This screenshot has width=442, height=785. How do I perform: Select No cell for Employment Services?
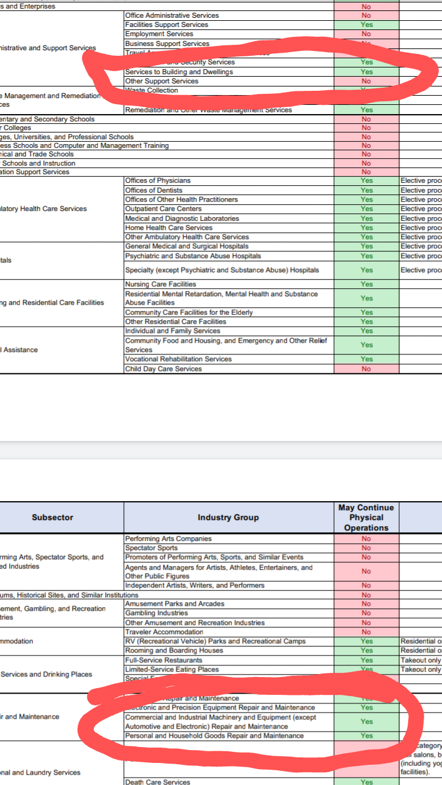point(366,34)
